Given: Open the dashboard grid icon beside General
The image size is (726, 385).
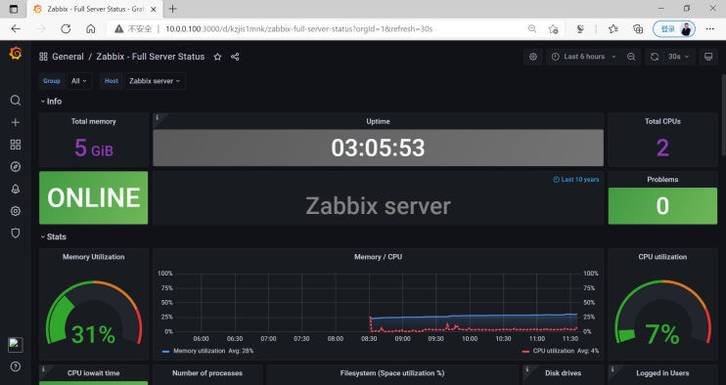Looking at the screenshot, I should point(43,57).
